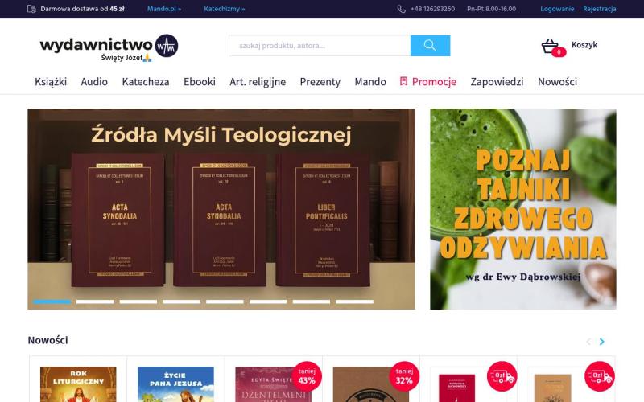Click the Wydawnictwo WAM logo
The image size is (644, 402).
(x=109, y=48)
